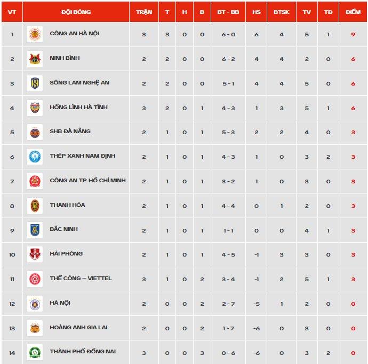The image size is (368, 364).
Task: Click the SHB Đà Nẵng team logo
Action: pyautogui.click(x=35, y=132)
